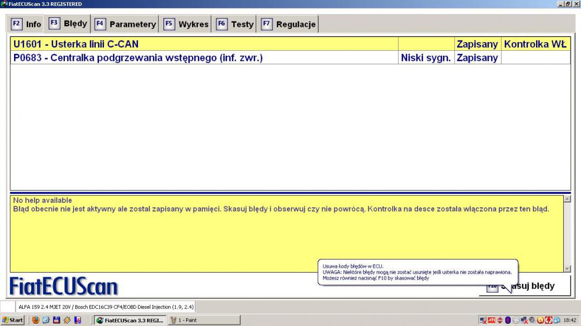Click 'Zapisany' status in P0683 row
581x326 pixels.
click(x=477, y=58)
